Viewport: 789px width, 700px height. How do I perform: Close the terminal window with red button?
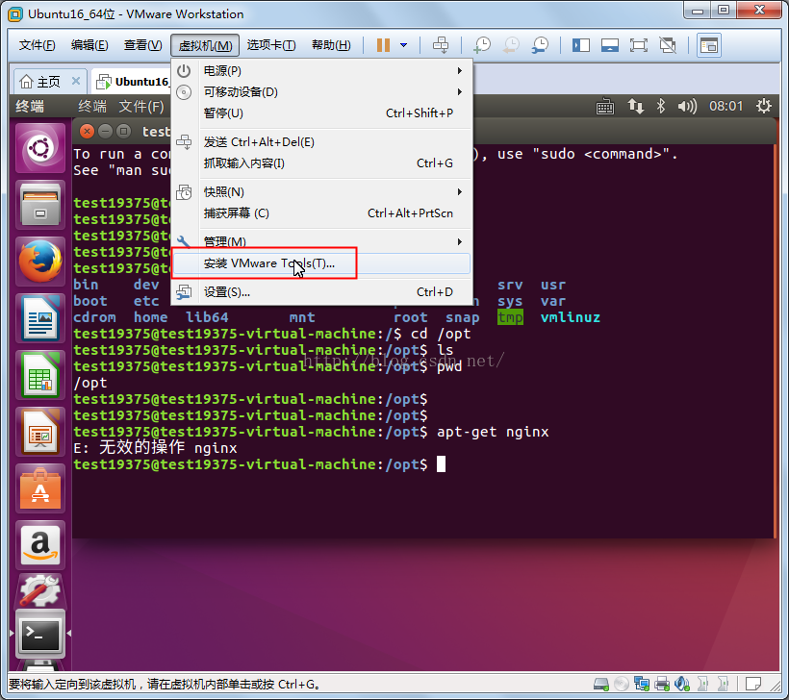click(87, 131)
